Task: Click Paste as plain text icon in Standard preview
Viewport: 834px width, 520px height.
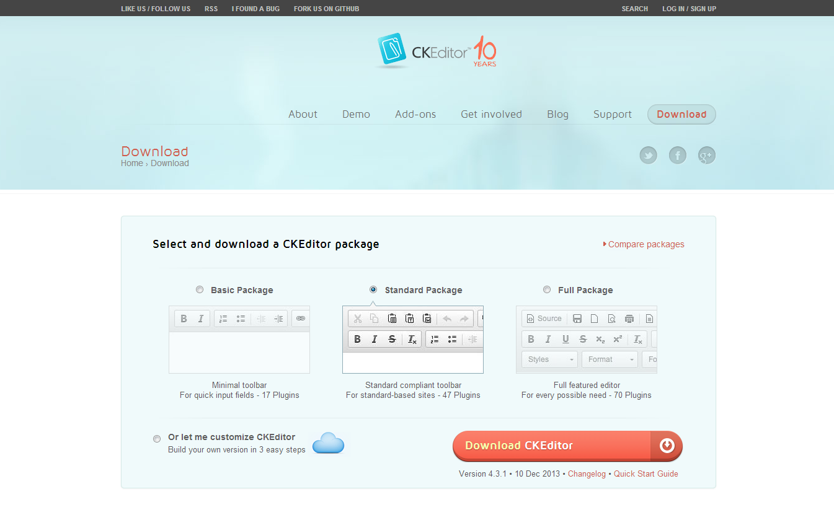Action: [x=409, y=319]
